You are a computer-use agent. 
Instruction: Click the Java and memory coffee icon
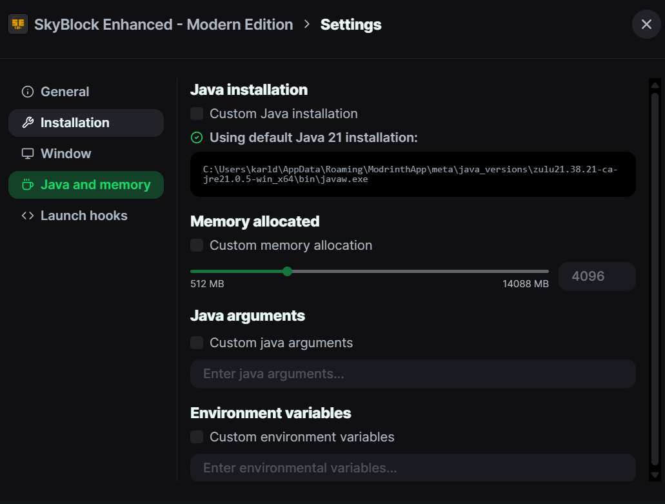click(28, 185)
